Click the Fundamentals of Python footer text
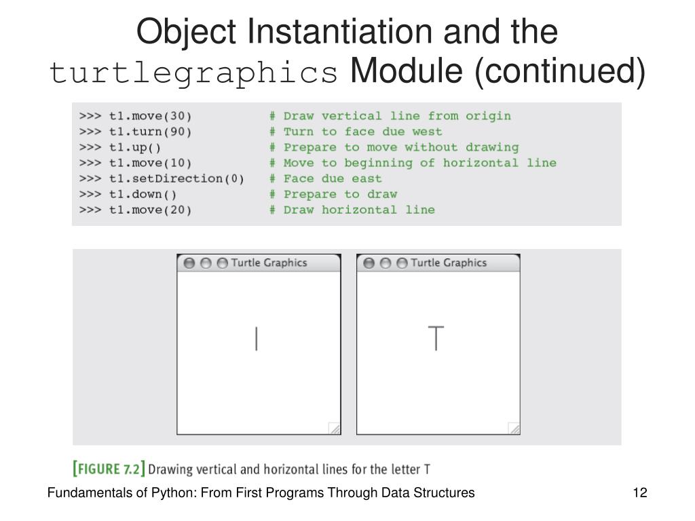 click(x=261, y=493)
